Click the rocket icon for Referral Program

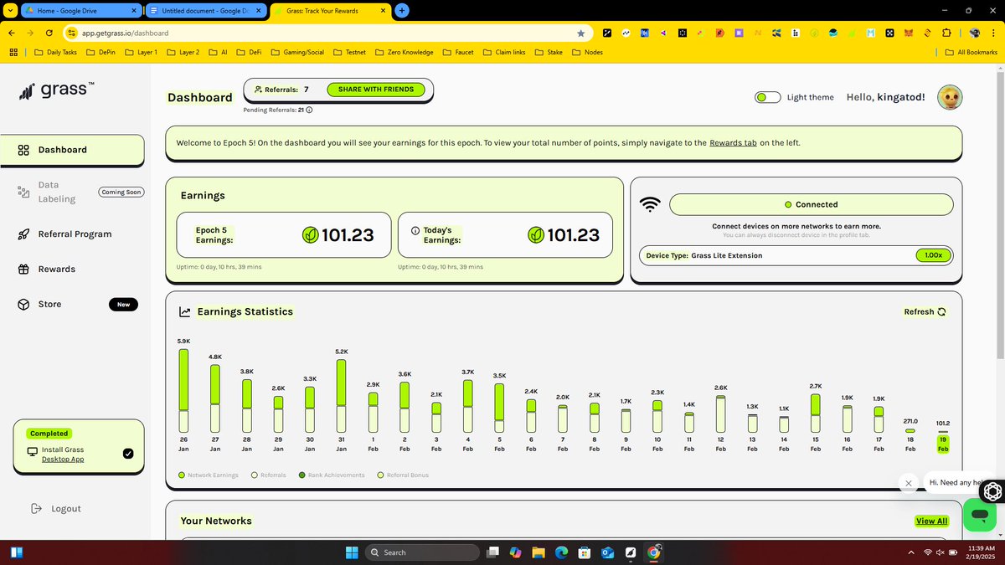tap(23, 234)
